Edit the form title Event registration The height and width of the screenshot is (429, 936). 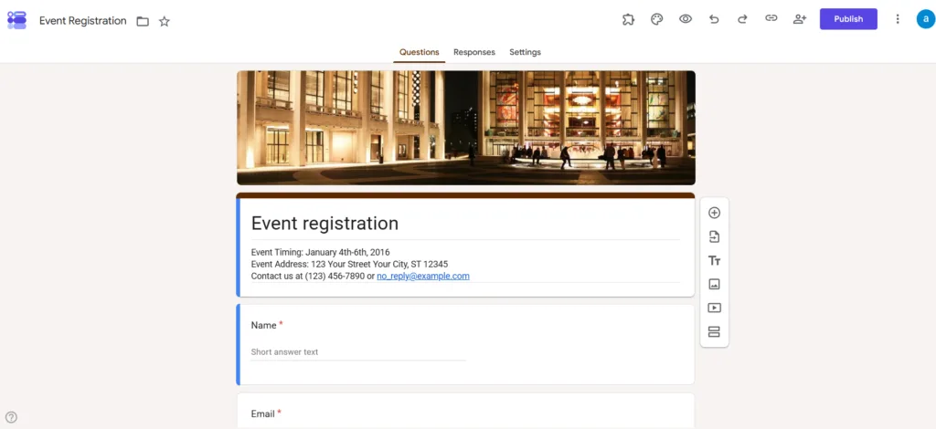click(324, 224)
